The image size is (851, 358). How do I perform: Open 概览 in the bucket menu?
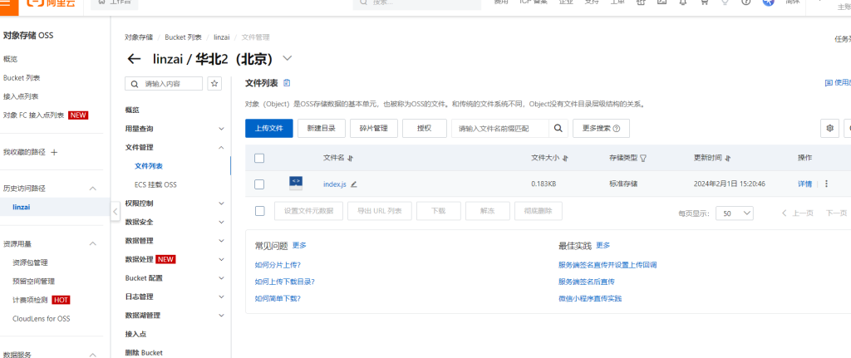[x=132, y=110]
